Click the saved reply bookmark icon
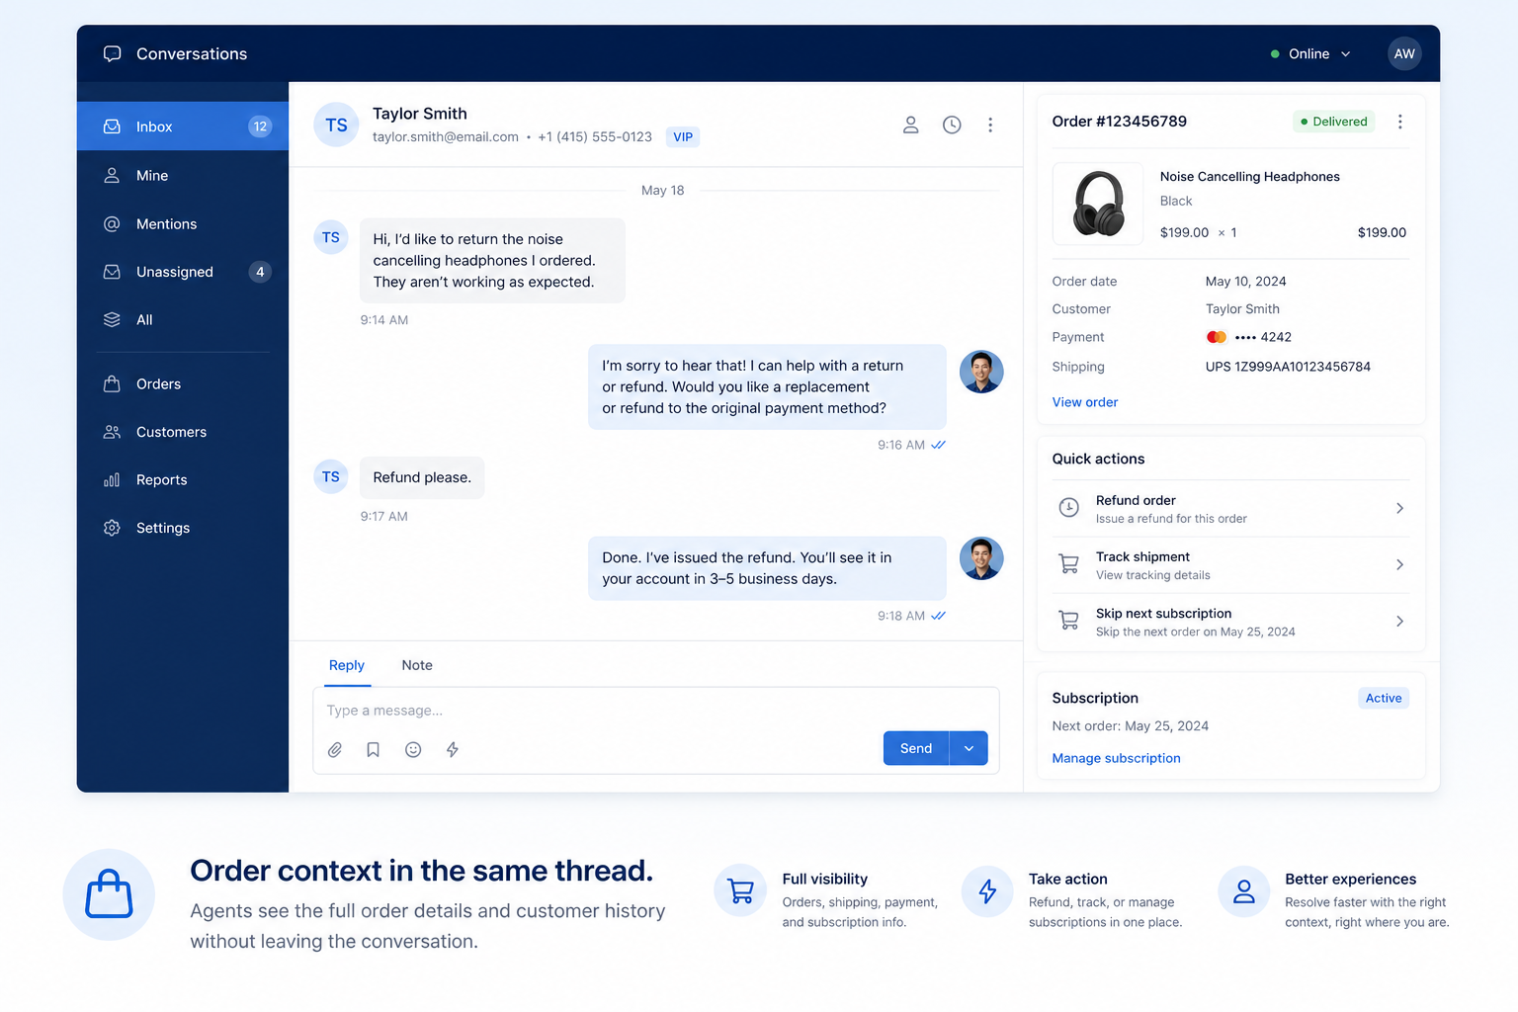This screenshot has height=1012, width=1518. pyautogui.click(x=374, y=749)
